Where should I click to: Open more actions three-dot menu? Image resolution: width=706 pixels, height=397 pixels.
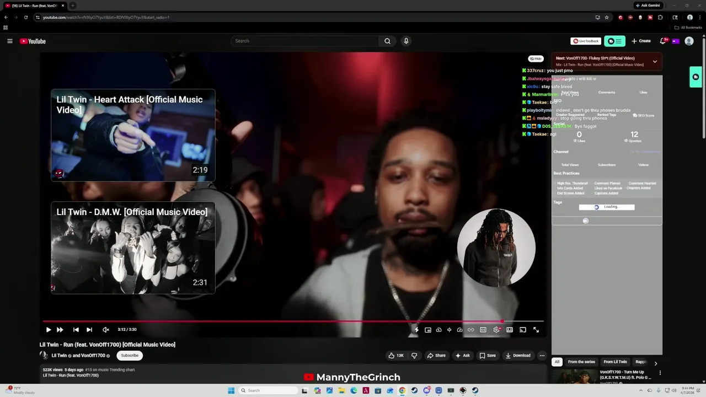click(542, 356)
